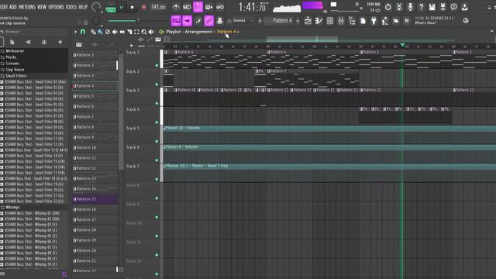Click the chat bubble icon in top toolbar
496x279 pixels.
(x=453, y=7)
